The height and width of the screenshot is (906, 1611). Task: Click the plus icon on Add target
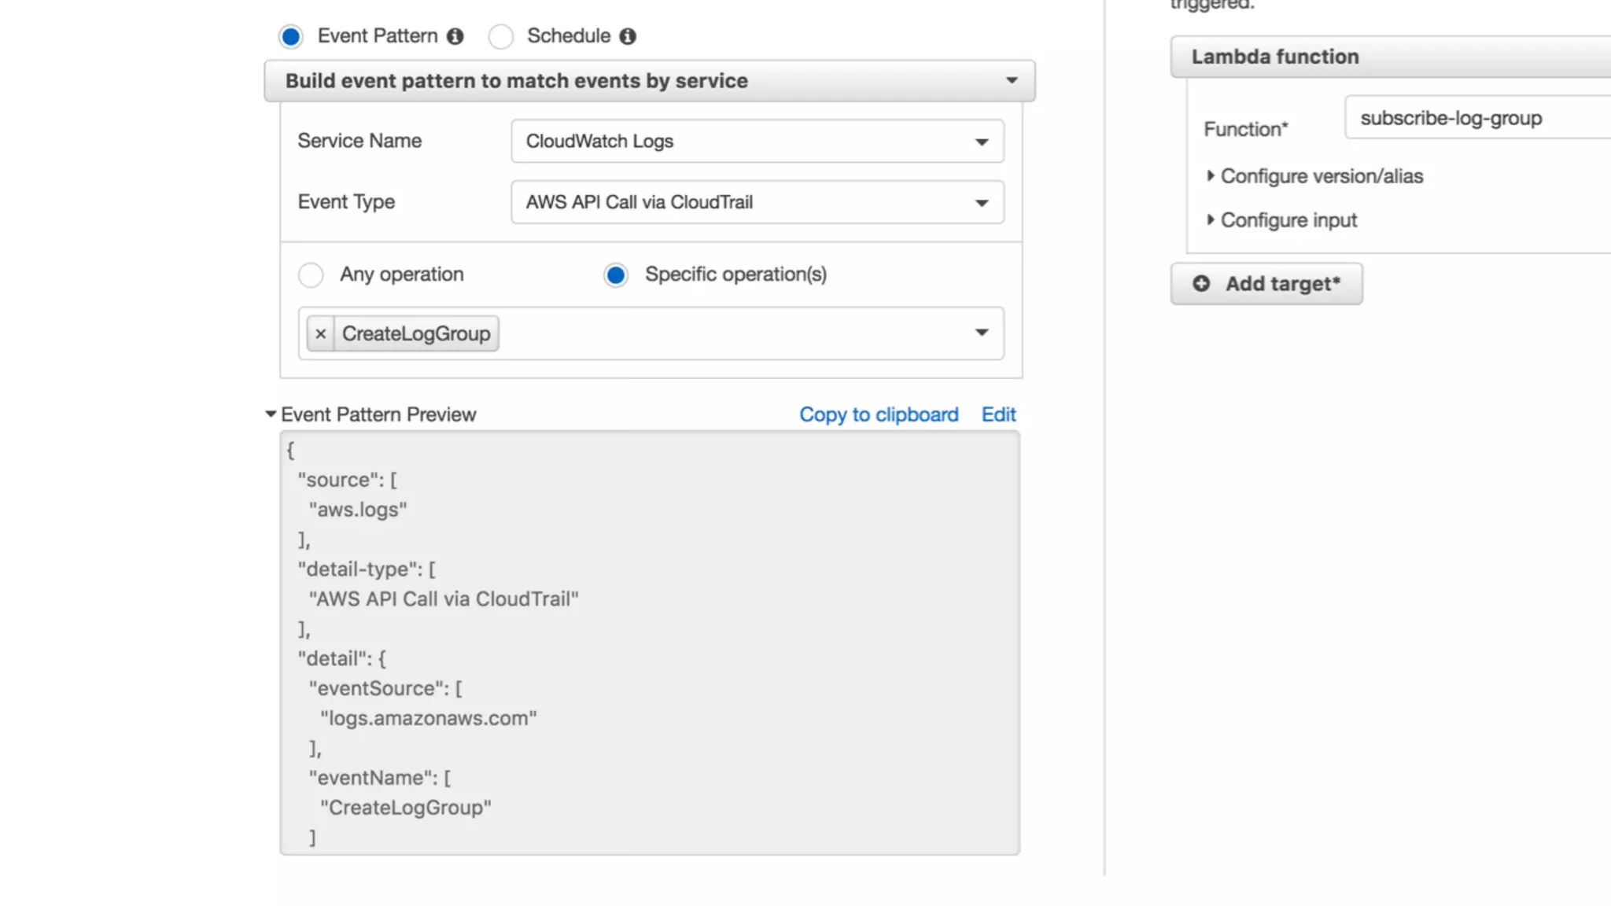pos(1201,283)
